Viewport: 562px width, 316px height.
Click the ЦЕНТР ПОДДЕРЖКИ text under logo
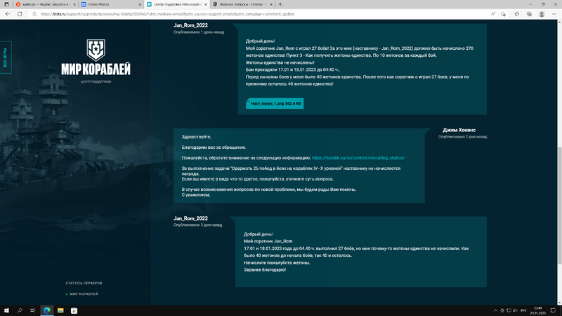pos(96,82)
